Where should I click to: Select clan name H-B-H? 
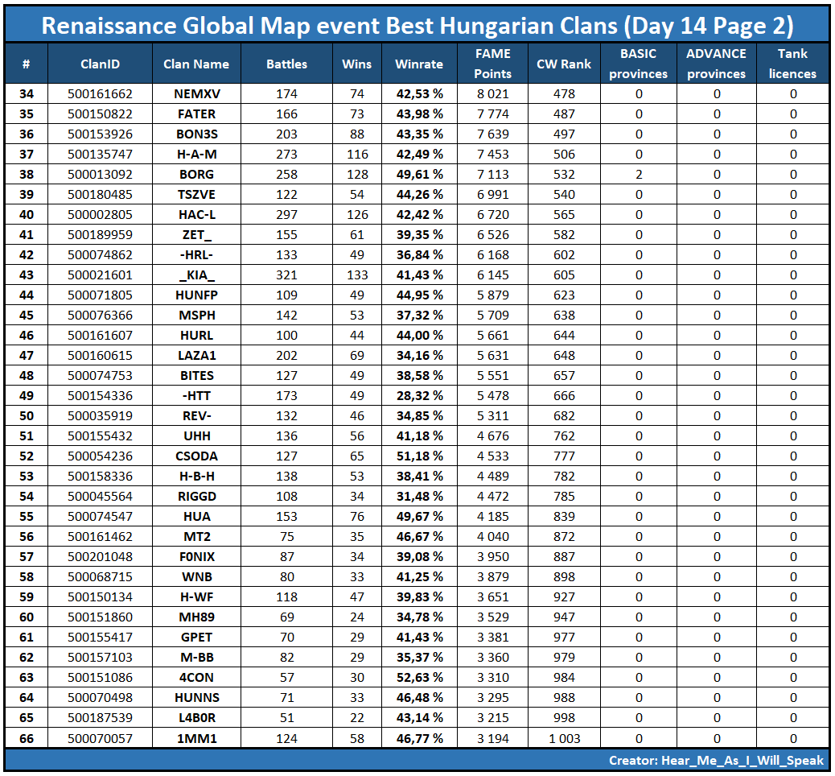click(x=197, y=477)
